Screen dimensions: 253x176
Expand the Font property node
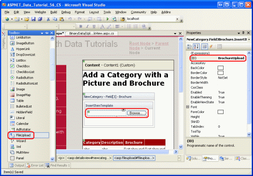(188, 107)
